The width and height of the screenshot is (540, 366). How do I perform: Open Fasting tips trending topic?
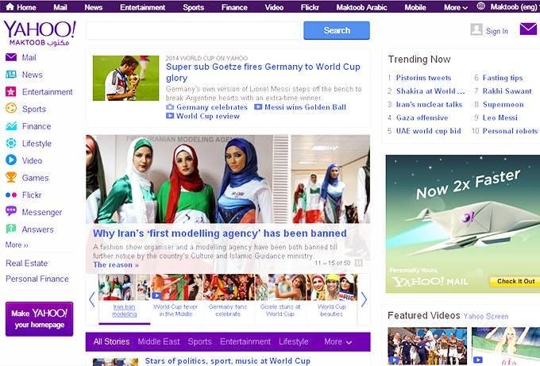(503, 78)
